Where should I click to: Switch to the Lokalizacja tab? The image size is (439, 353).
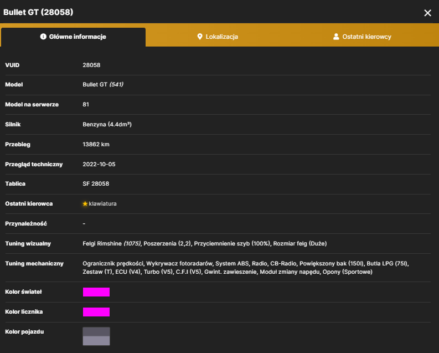[x=218, y=37]
